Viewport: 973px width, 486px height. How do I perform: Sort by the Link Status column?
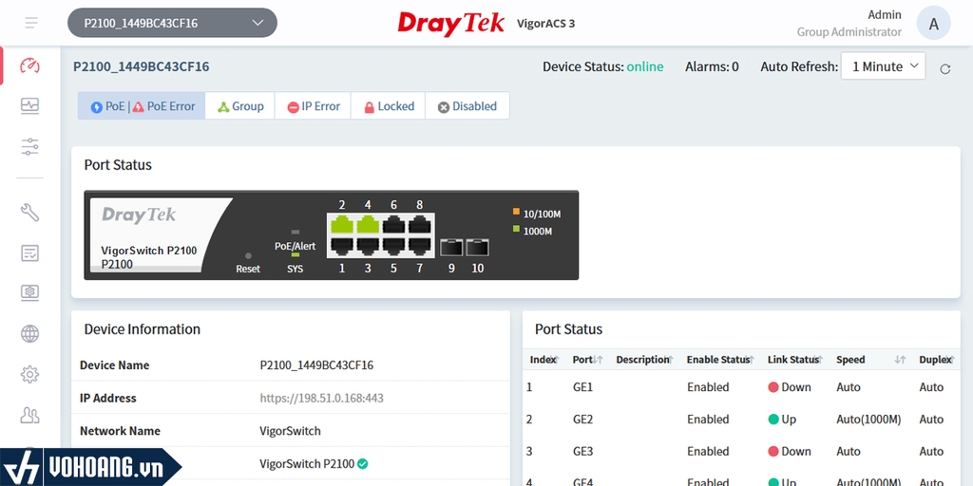click(795, 360)
